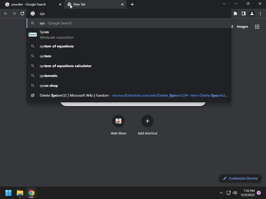Show hidden system tray icons
This screenshot has height=199, width=266.
point(221,193)
